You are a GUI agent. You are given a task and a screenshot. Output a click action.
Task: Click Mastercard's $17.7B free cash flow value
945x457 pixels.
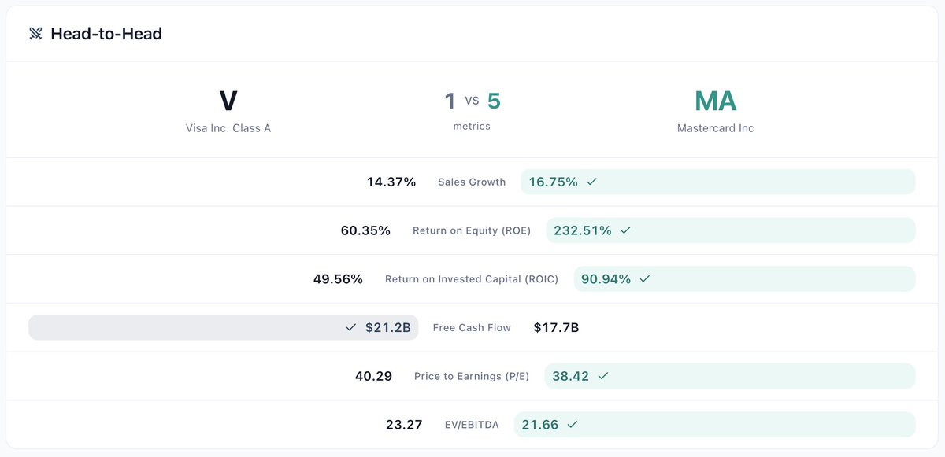coord(556,327)
